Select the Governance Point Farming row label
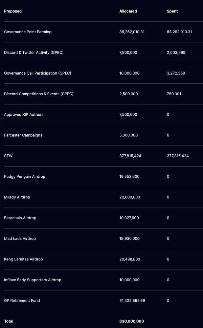Viewport: 203px width, 328px height. pos(28,32)
